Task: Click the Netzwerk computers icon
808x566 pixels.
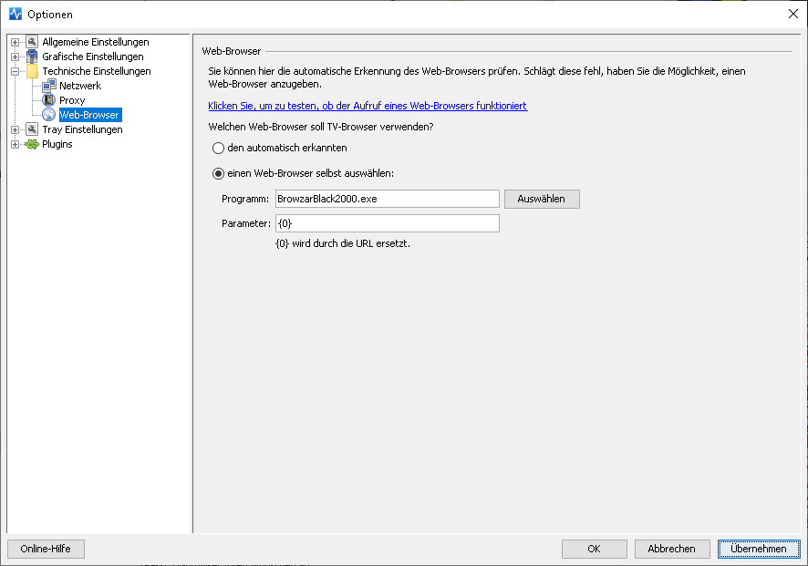Action: 49,86
